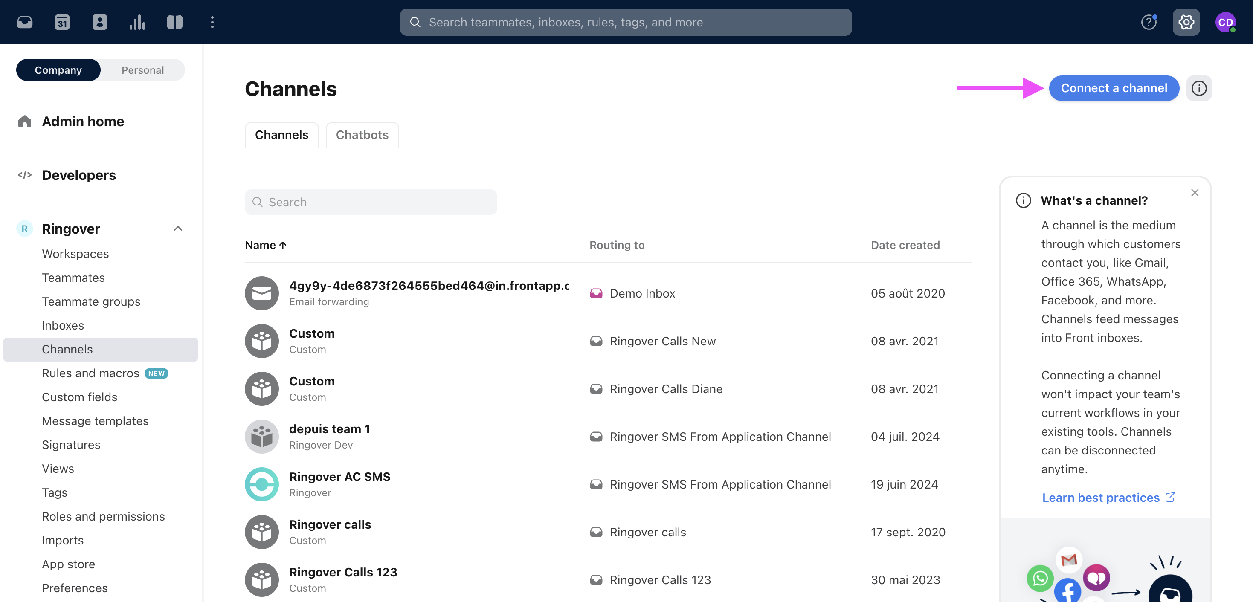Open Workspaces in the sidebar
The image size is (1253, 602).
pos(75,254)
